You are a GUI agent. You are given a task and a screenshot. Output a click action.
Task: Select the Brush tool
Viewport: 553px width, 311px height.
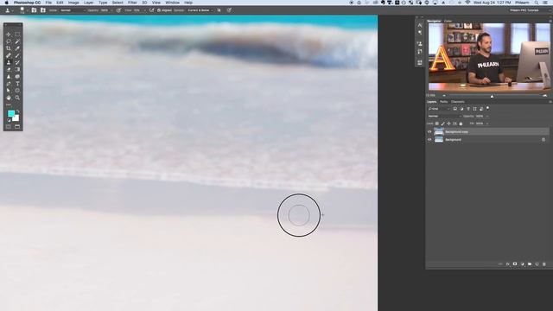(x=17, y=55)
